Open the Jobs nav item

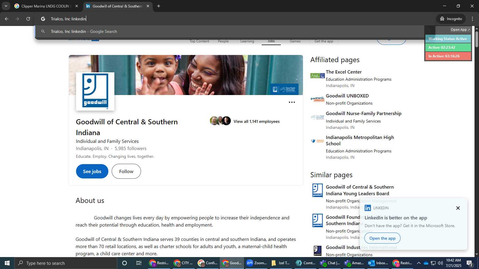pos(271,41)
